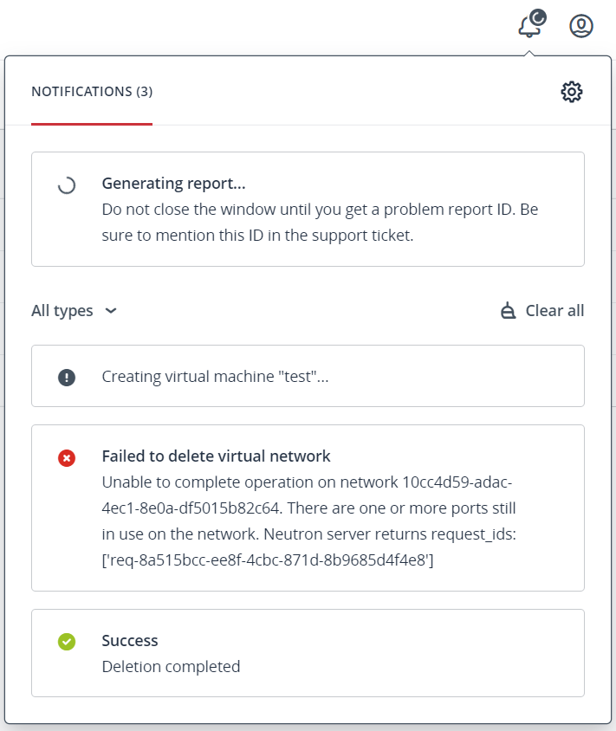
Task: Open the notifications bell icon
Action: [530, 26]
